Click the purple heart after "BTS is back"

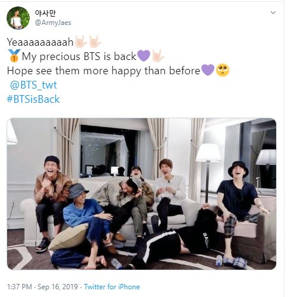point(144,56)
